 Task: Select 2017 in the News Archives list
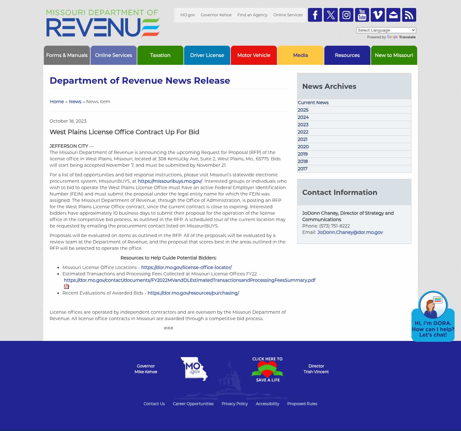[303, 169]
